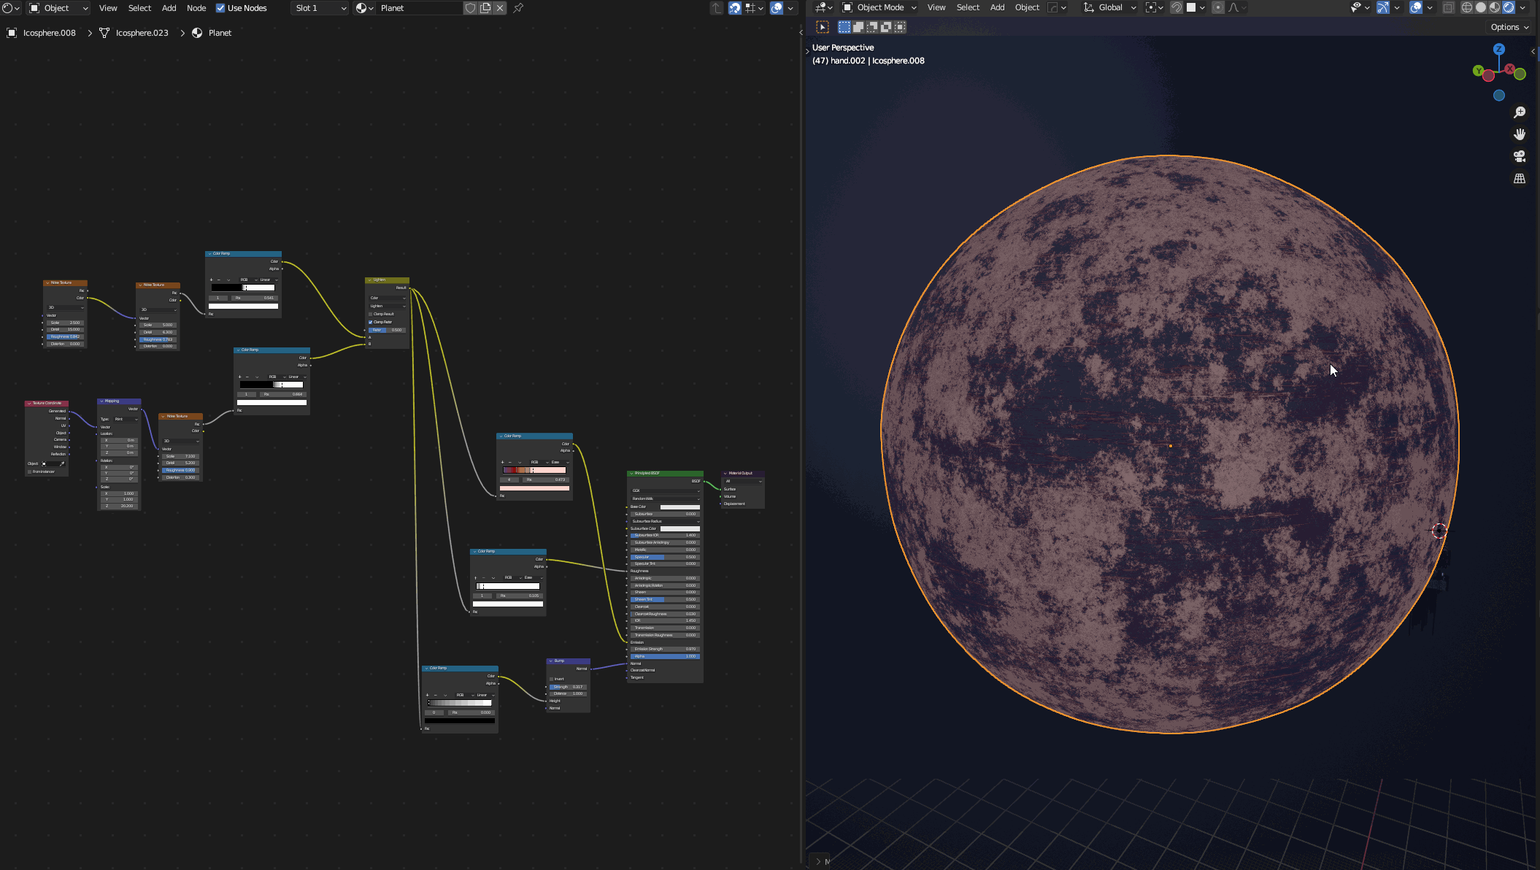This screenshot has height=870, width=1540.
Task: Open the Slot 1 material slot dropdown
Action: 320,8
